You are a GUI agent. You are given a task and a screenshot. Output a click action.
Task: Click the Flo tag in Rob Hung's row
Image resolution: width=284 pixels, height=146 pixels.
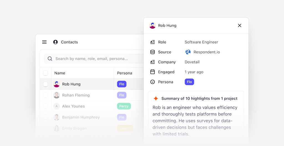point(122,84)
